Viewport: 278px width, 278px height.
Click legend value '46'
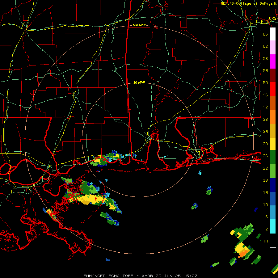[265, 95]
